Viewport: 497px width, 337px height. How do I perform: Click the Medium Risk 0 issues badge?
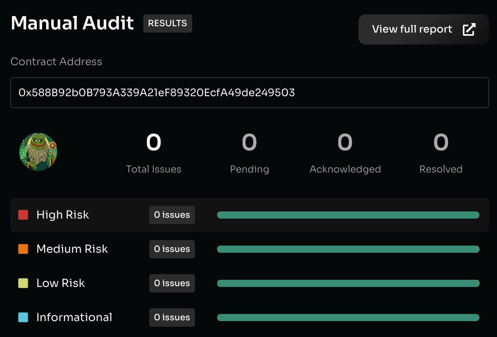(172, 249)
